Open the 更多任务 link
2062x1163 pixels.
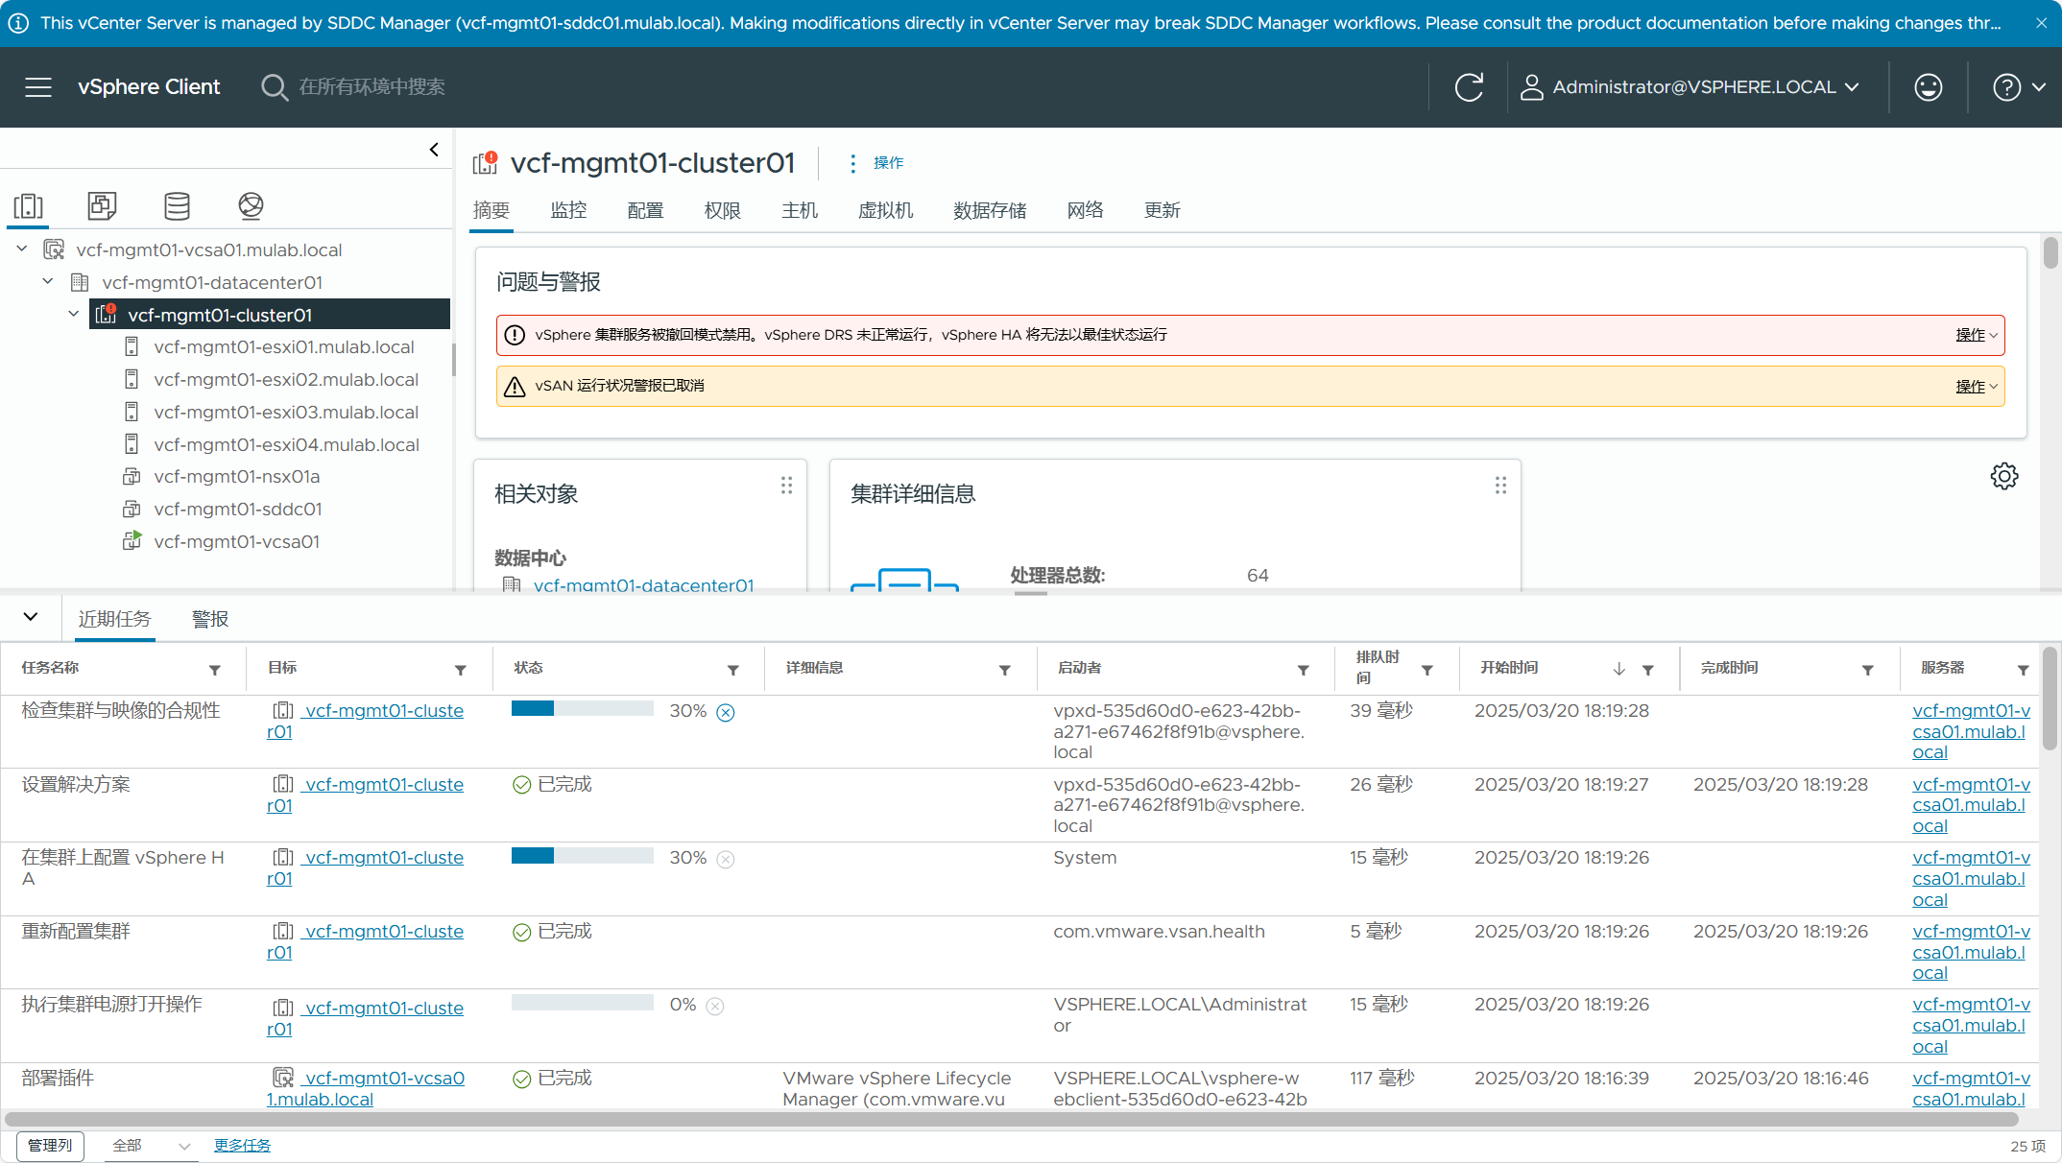point(242,1146)
